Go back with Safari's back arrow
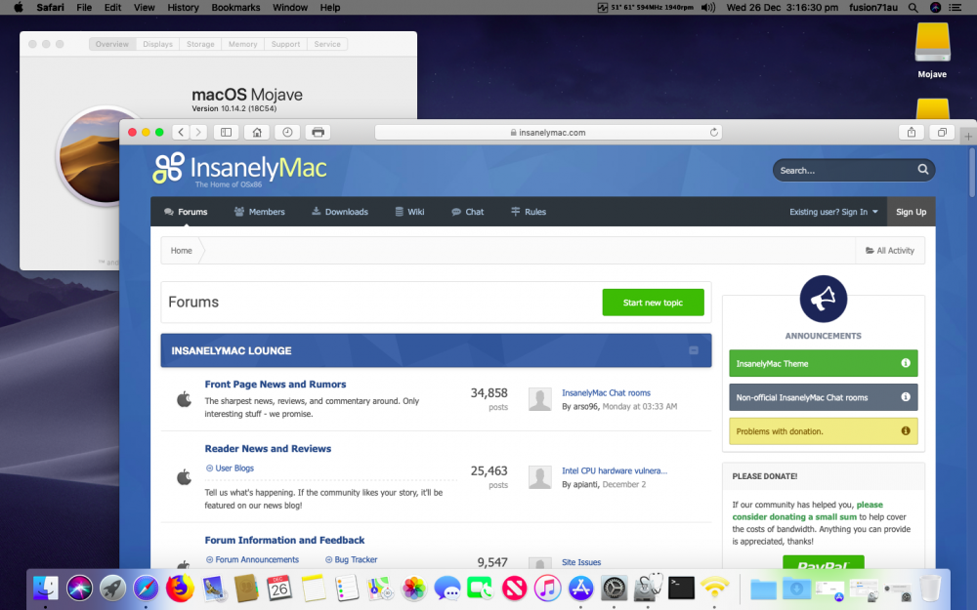This screenshot has width=977, height=610. [x=182, y=132]
